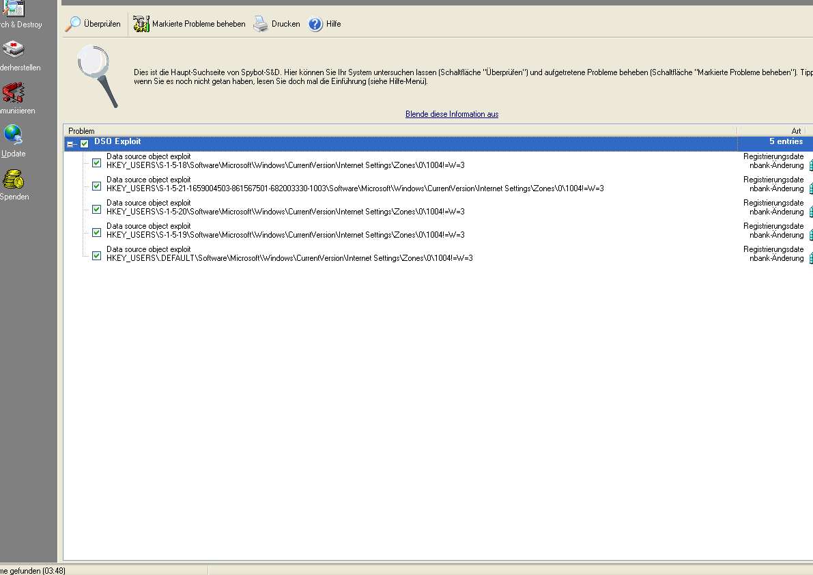The width and height of the screenshot is (813, 575).
Task: Uncheck the DSO Exploit group checkbox
Action: tap(85, 143)
